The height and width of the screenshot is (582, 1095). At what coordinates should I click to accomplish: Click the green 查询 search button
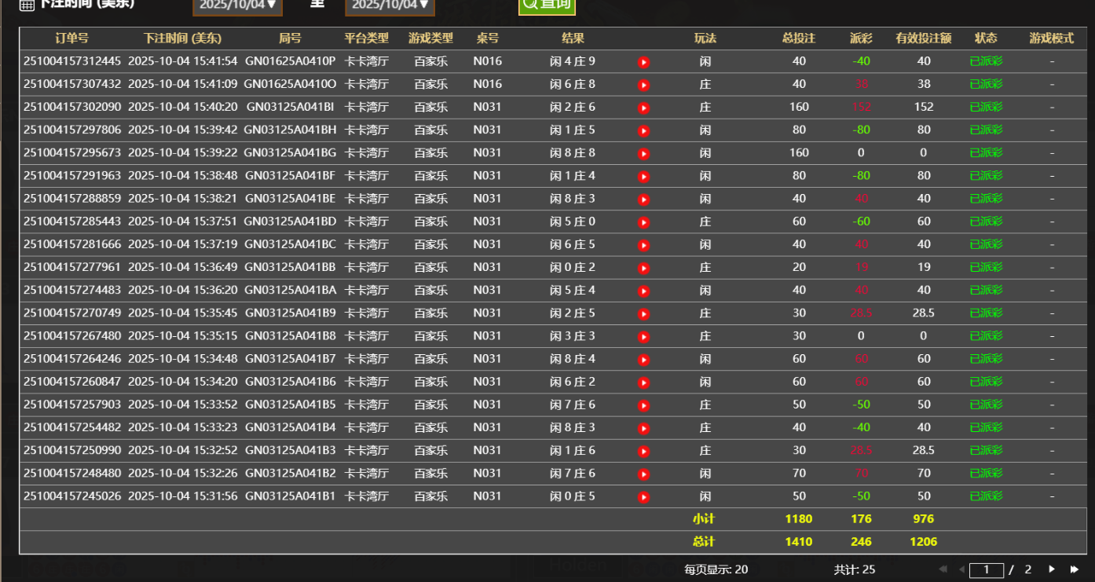click(x=547, y=5)
